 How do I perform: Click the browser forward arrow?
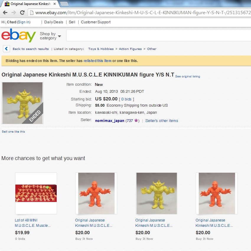(14, 12)
